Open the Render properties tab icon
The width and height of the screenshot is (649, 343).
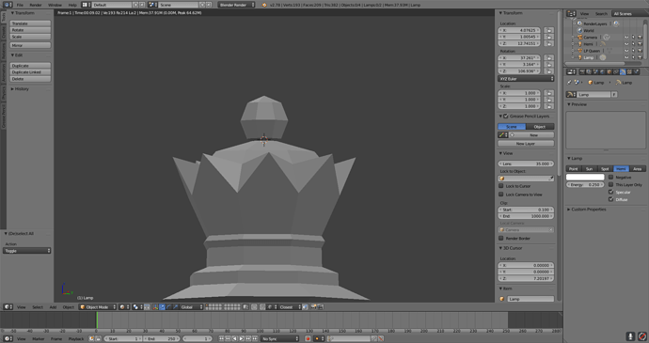582,71
